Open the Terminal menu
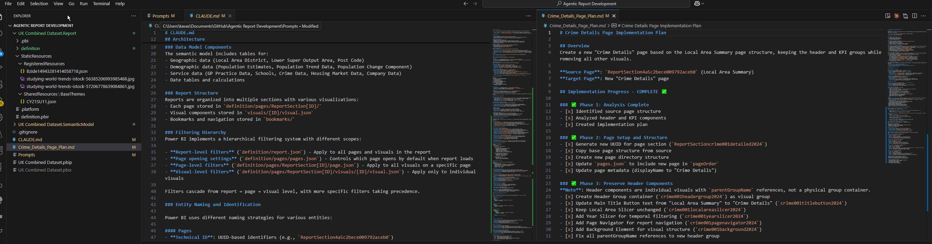Viewport: 932px width, 244px height. coord(102,3)
